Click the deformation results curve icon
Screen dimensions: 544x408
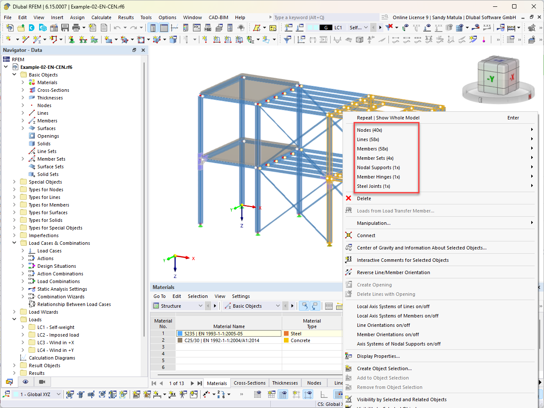pyautogui.click(x=337, y=40)
